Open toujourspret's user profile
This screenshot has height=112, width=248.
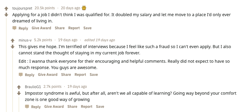tap(22, 8)
